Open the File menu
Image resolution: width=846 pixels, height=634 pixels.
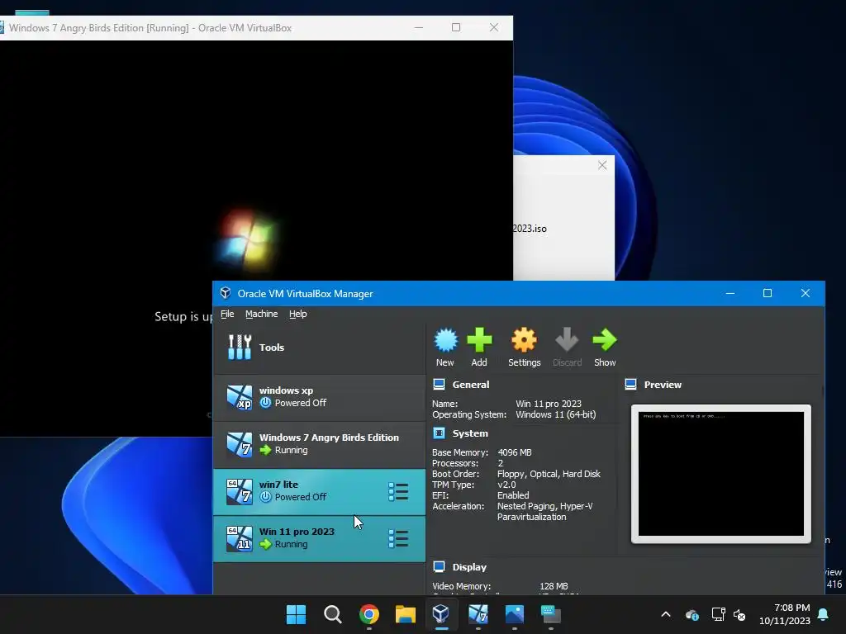coord(228,314)
